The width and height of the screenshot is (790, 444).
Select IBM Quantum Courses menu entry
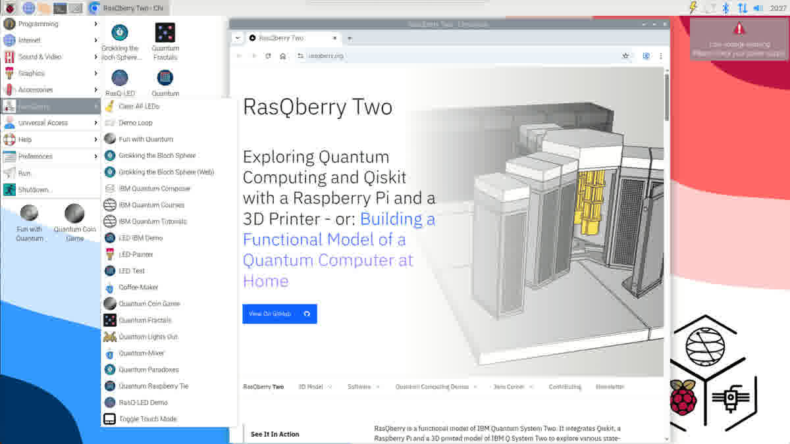[x=169, y=205]
